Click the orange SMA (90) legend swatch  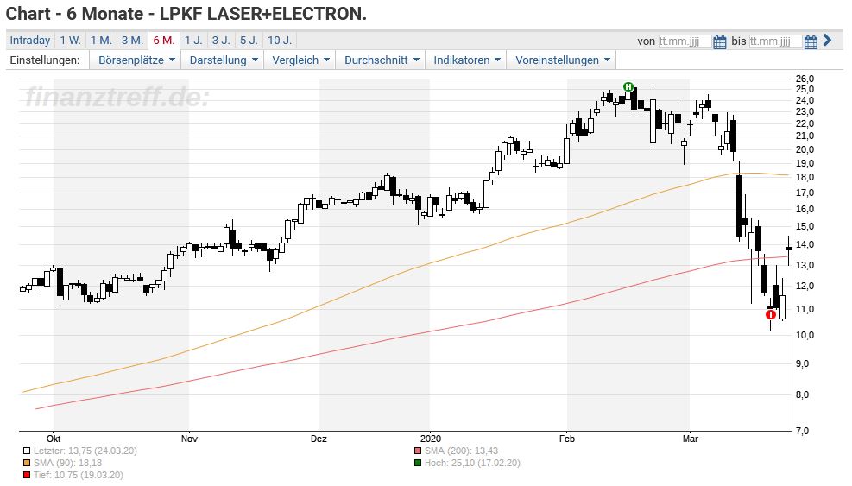[27, 464]
